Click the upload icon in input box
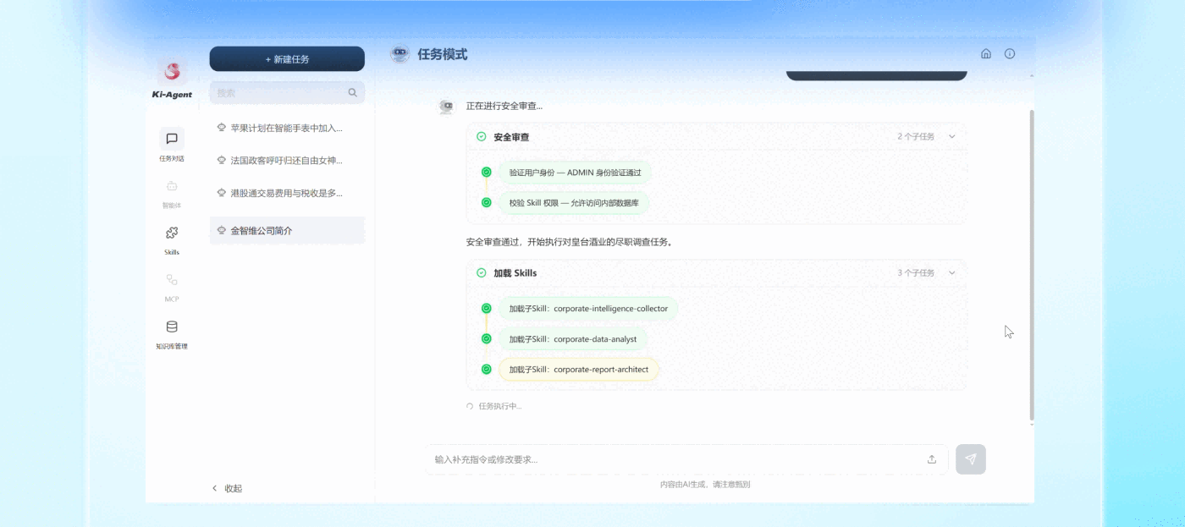The height and width of the screenshot is (527, 1185). pyautogui.click(x=932, y=459)
